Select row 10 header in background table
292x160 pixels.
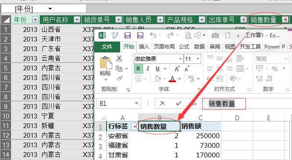(6, 116)
